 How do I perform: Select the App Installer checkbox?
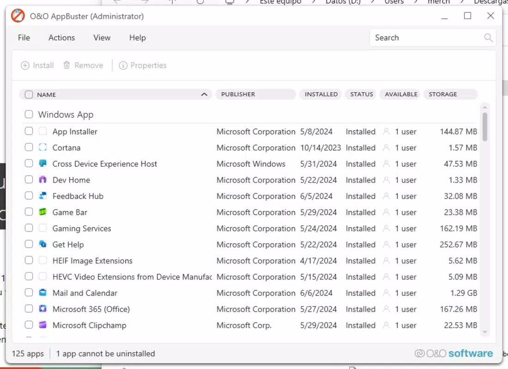pyautogui.click(x=29, y=131)
